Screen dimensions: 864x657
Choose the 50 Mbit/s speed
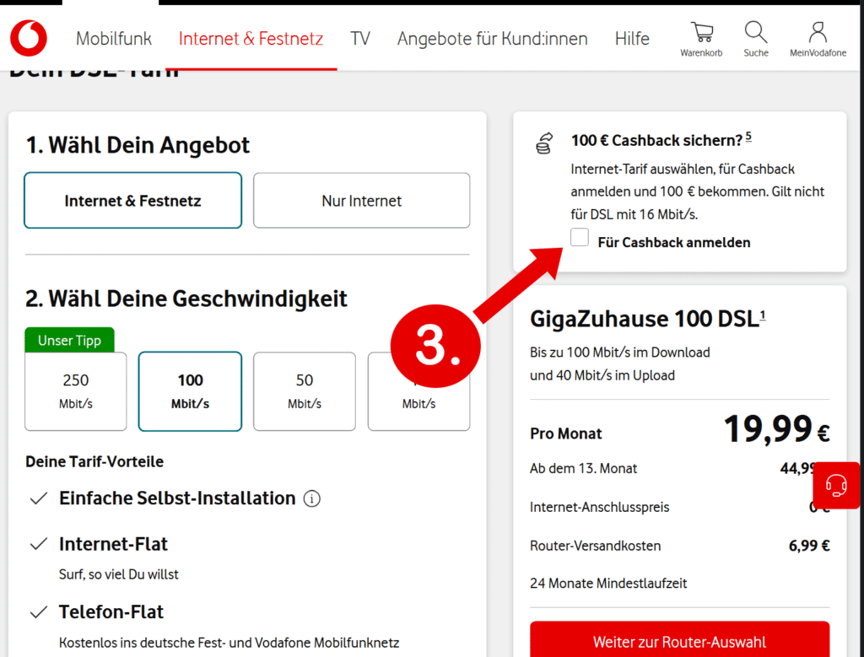click(x=305, y=391)
